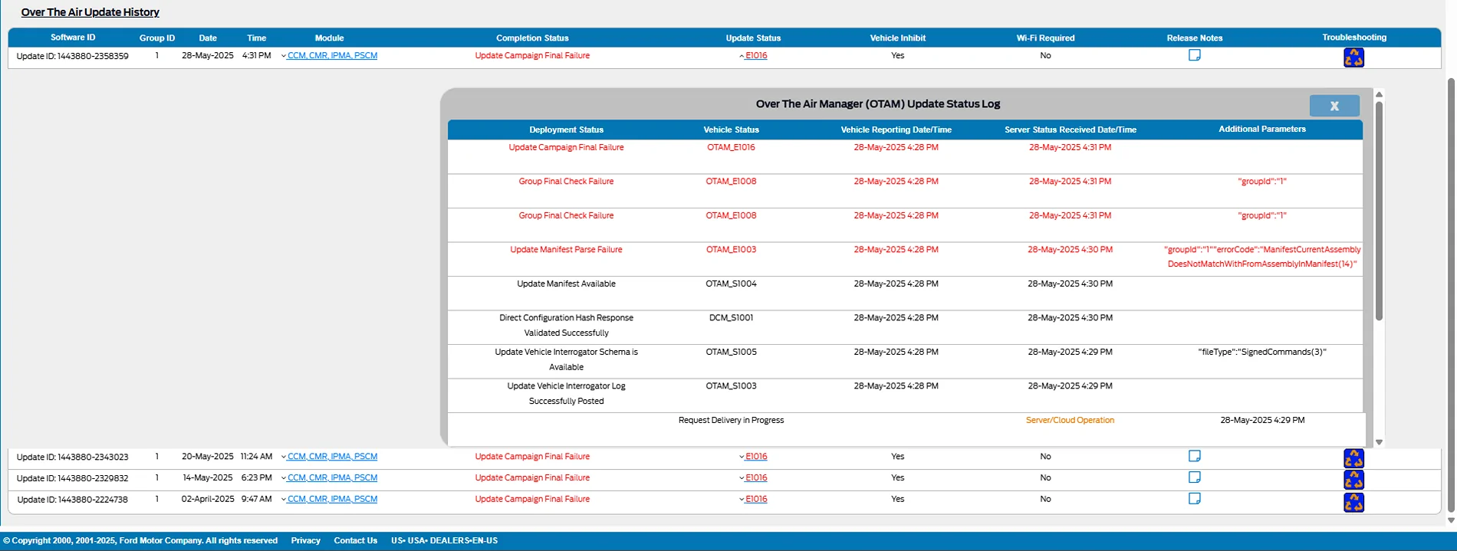Screen dimensions: 1457x551
Task: Click the Vehicle Inhibit column header
Action: (x=897, y=38)
